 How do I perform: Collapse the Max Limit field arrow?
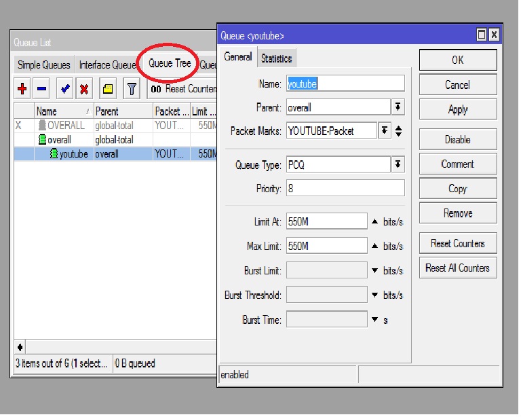click(374, 246)
